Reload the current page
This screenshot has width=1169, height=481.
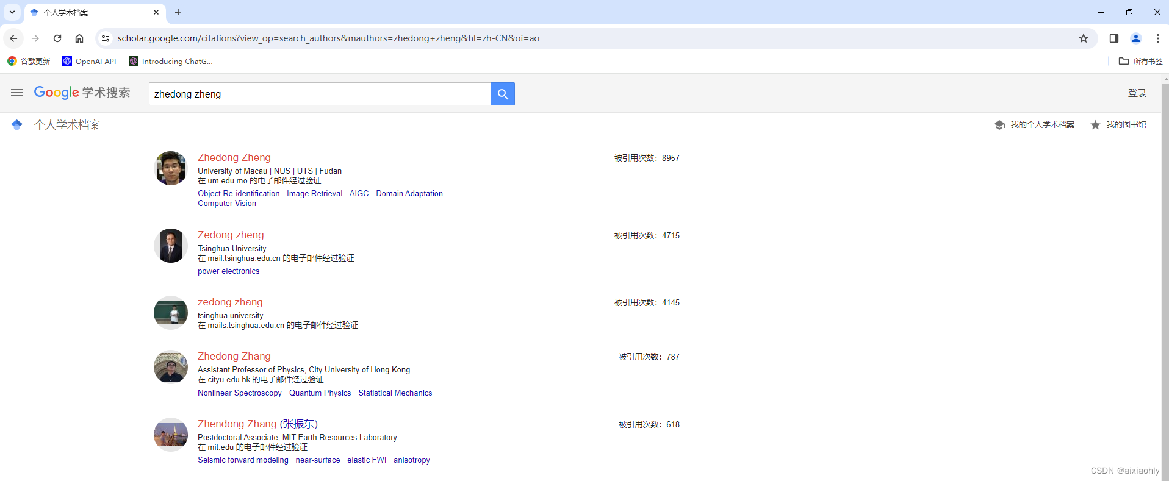[x=57, y=38]
